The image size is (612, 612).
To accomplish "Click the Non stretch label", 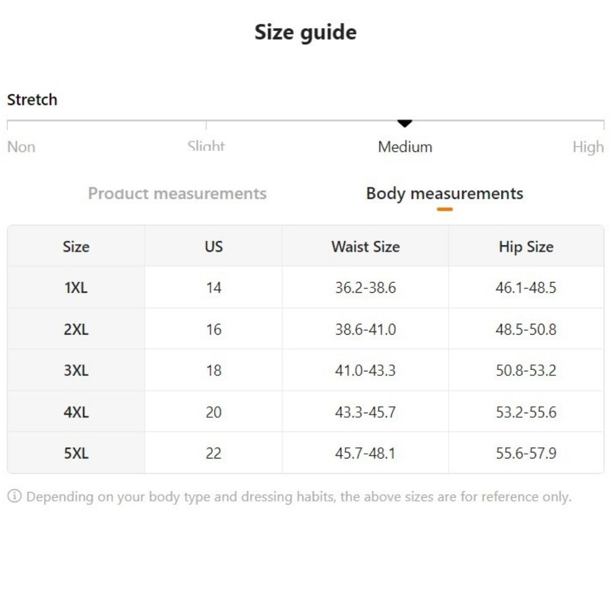I will [21, 147].
